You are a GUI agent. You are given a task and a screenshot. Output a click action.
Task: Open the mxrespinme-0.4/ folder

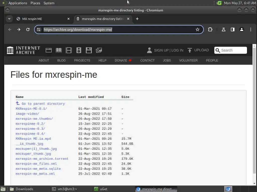[x=30, y=134]
